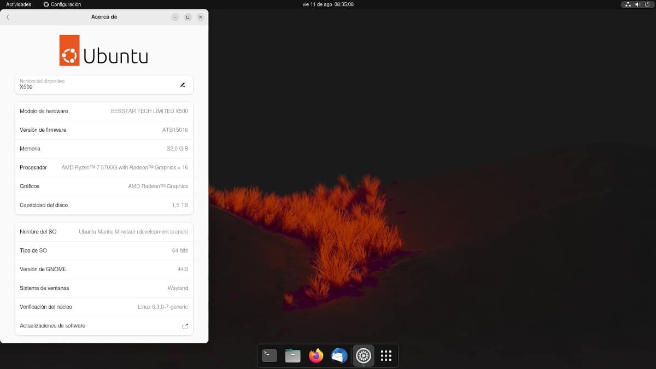Screen dimensions: 656x369
Task: Open the volume icon in the top bar
Action: point(637,4)
